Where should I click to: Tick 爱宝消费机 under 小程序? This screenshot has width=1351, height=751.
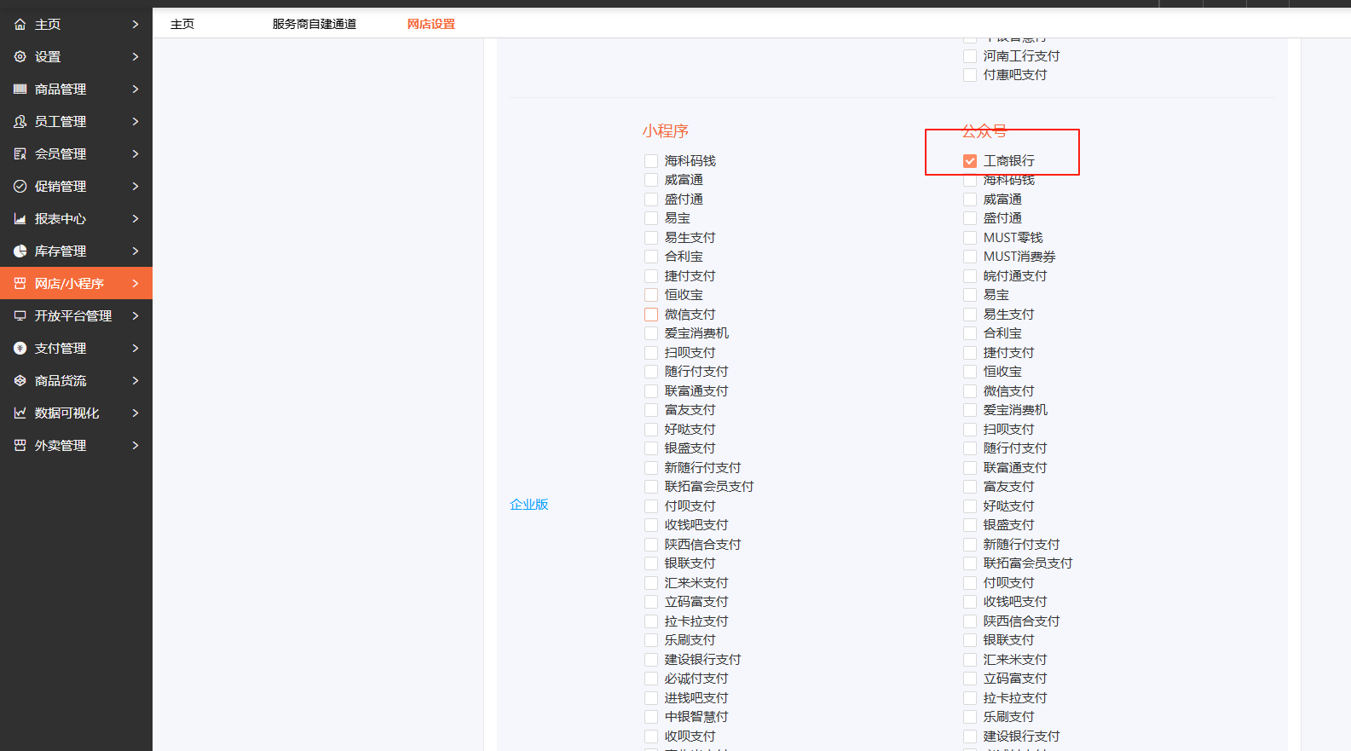coord(651,333)
